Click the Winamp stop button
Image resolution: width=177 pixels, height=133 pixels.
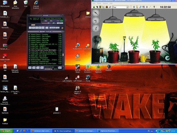40,28
